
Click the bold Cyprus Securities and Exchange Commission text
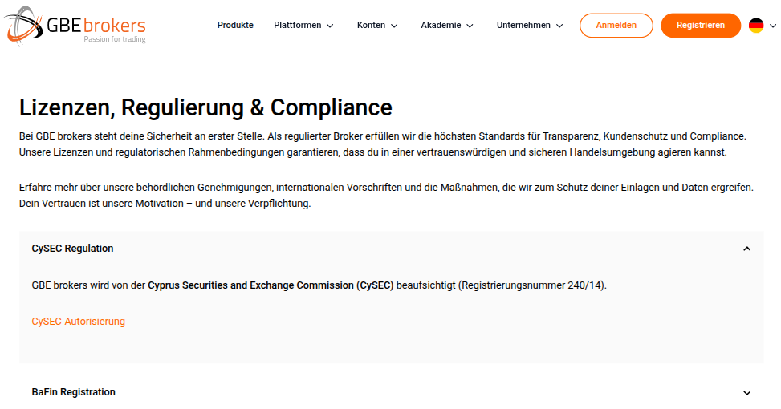271,285
